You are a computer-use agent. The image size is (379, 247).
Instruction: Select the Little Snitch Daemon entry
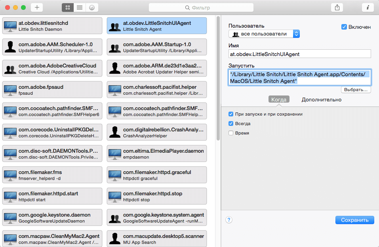pos(52,26)
